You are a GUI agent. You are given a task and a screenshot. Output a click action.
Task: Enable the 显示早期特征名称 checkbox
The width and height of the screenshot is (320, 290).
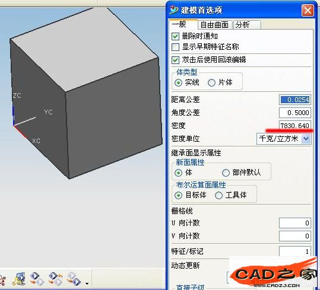coord(175,47)
